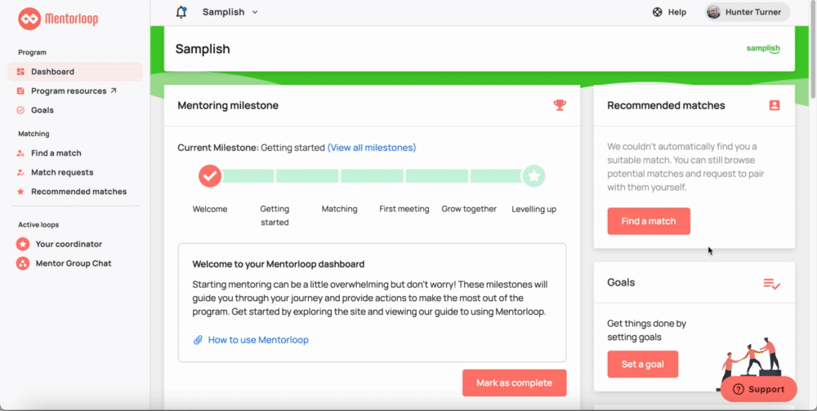The image size is (817, 411).
Task: Click the Levelling up star milestone
Action: (534, 176)
